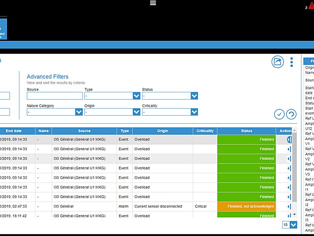Open the rows-per-page dropdown showing 10
Image resolution: width=314 pixels, height=236 pixels.
293,225
